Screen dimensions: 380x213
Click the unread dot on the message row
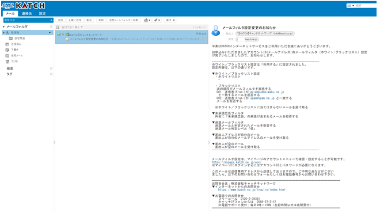click(x=63, y=35)
